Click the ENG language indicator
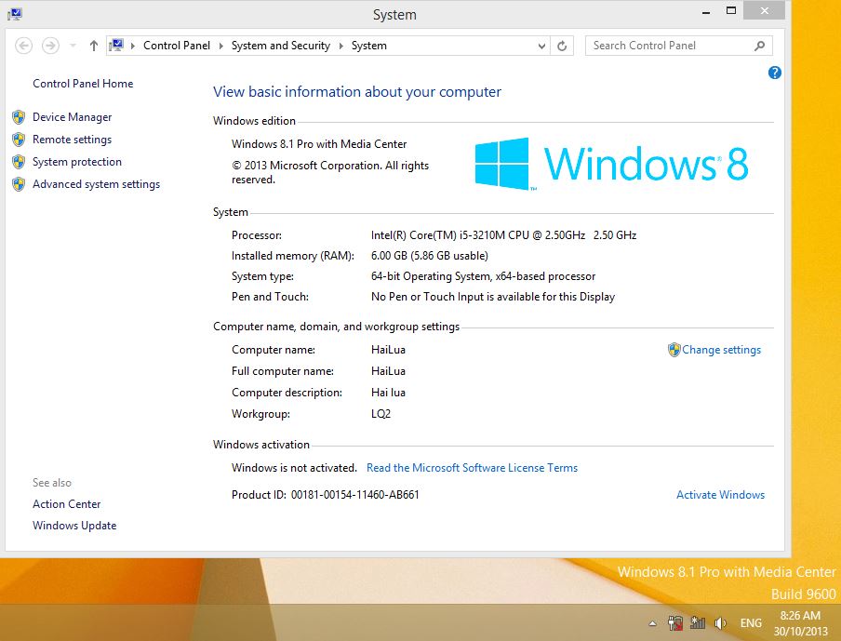841x641 pixels. [x=751, y=623]
